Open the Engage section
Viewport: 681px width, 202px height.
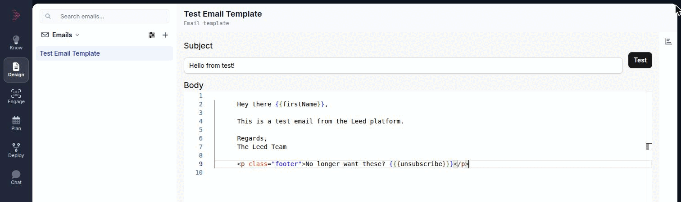pos(16,97)
